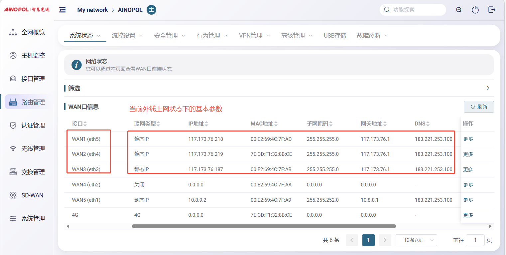This screenshot has height=255, width=506.
Task: Open the VPN管理 menu tab
Action: tap(254, 36)
